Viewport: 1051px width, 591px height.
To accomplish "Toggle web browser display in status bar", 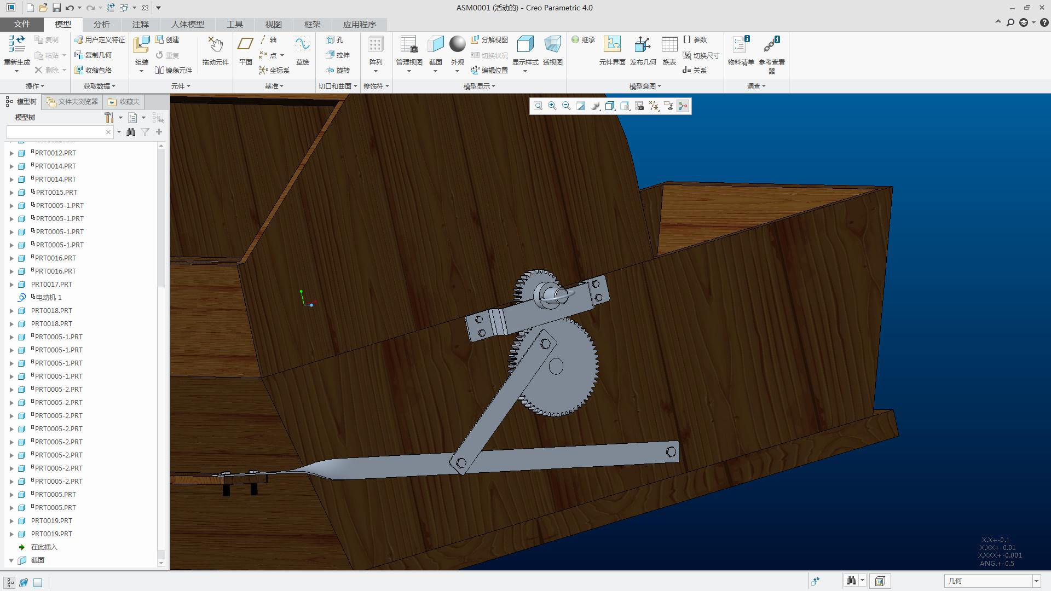I will (24, 582).
